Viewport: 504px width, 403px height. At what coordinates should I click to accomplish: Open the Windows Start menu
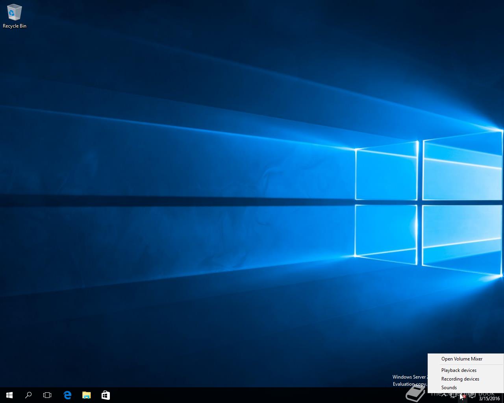pyautogui.click(x=9, y=395)
